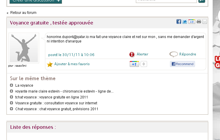Viewport: 220px width, 140px height.
Task: Print the discussion with printer icon
Action: pos(199,22)
